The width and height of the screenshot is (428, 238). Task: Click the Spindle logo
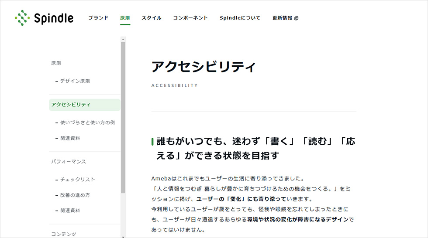click(44, 18)
